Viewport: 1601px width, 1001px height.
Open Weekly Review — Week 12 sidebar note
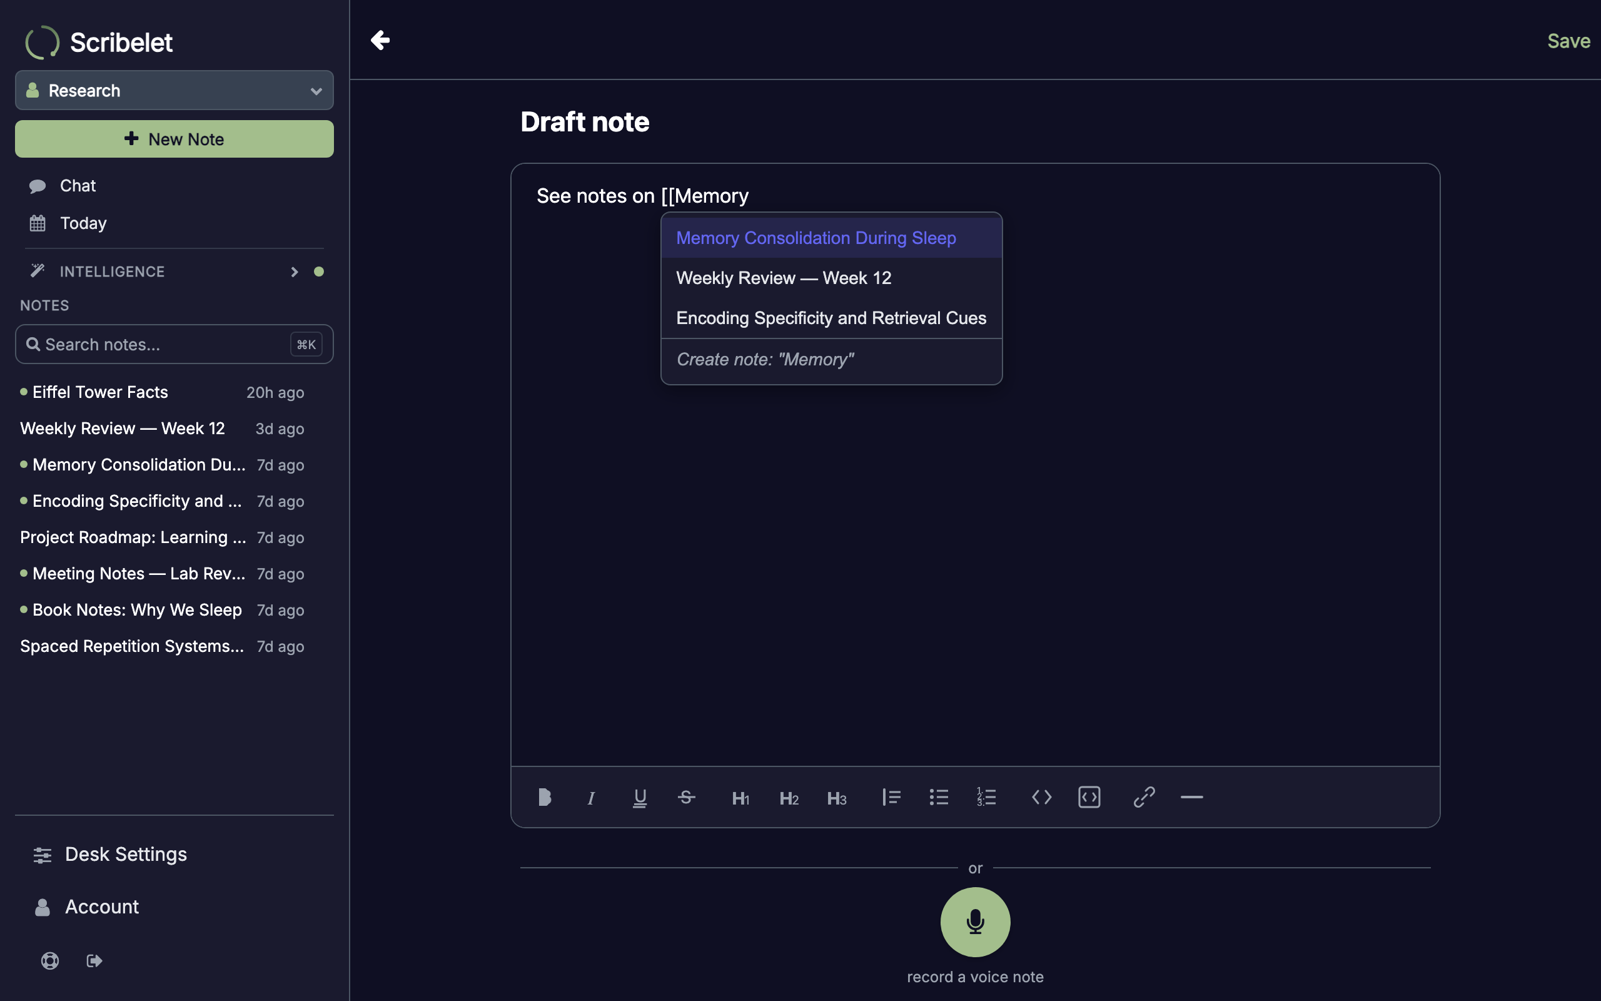point(162,429)
